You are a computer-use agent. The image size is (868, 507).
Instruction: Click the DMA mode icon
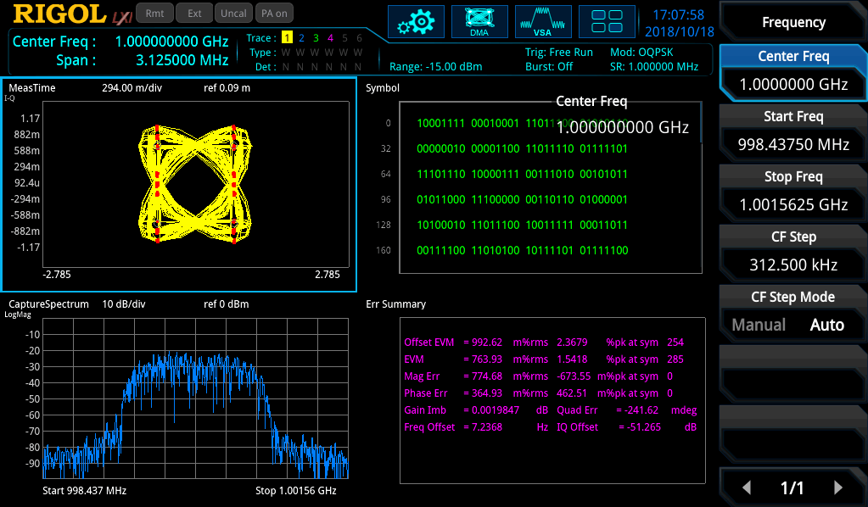tap(479, 22)
